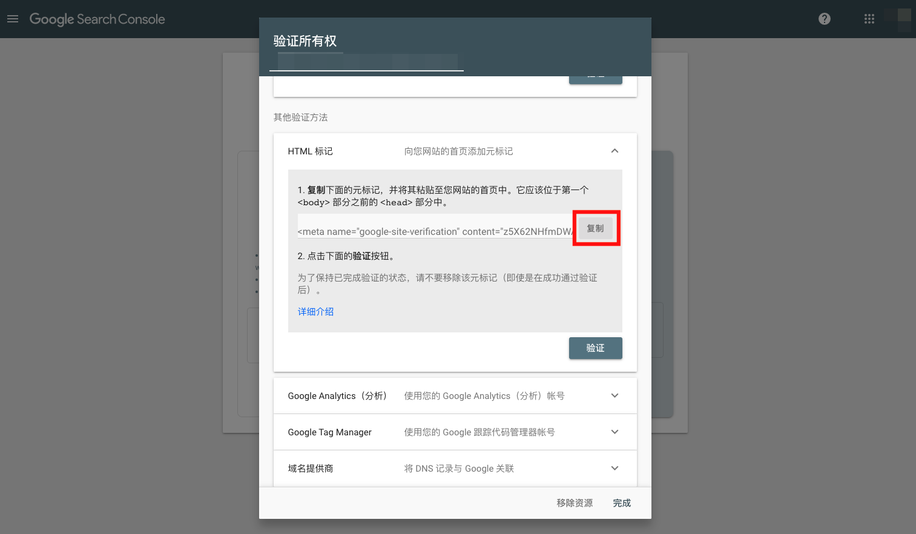Image resolution: width=916 pixels, height=534 pixels.
Task: Click the HTML 标记 heading
Action: click(310, 151)
